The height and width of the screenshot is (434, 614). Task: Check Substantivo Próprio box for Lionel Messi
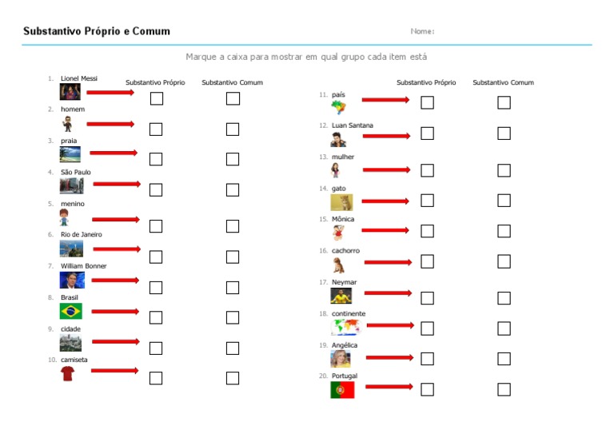point(156,98)
